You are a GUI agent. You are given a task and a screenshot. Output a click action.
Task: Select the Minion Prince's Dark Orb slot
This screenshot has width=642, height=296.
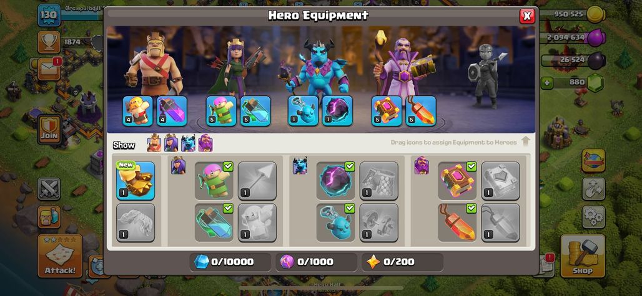[x=337, y=111]
